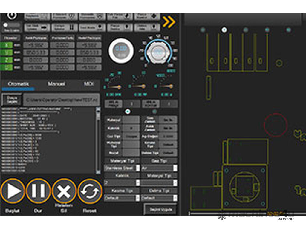
Task: Click the Seçimi Uygula apply button
Action: pyautogui.click(x=160, y=209)
